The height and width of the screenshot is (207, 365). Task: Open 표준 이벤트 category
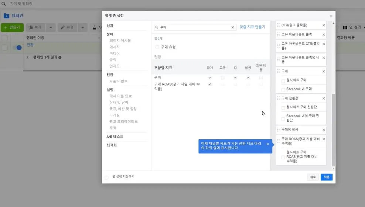coord(119,81)
